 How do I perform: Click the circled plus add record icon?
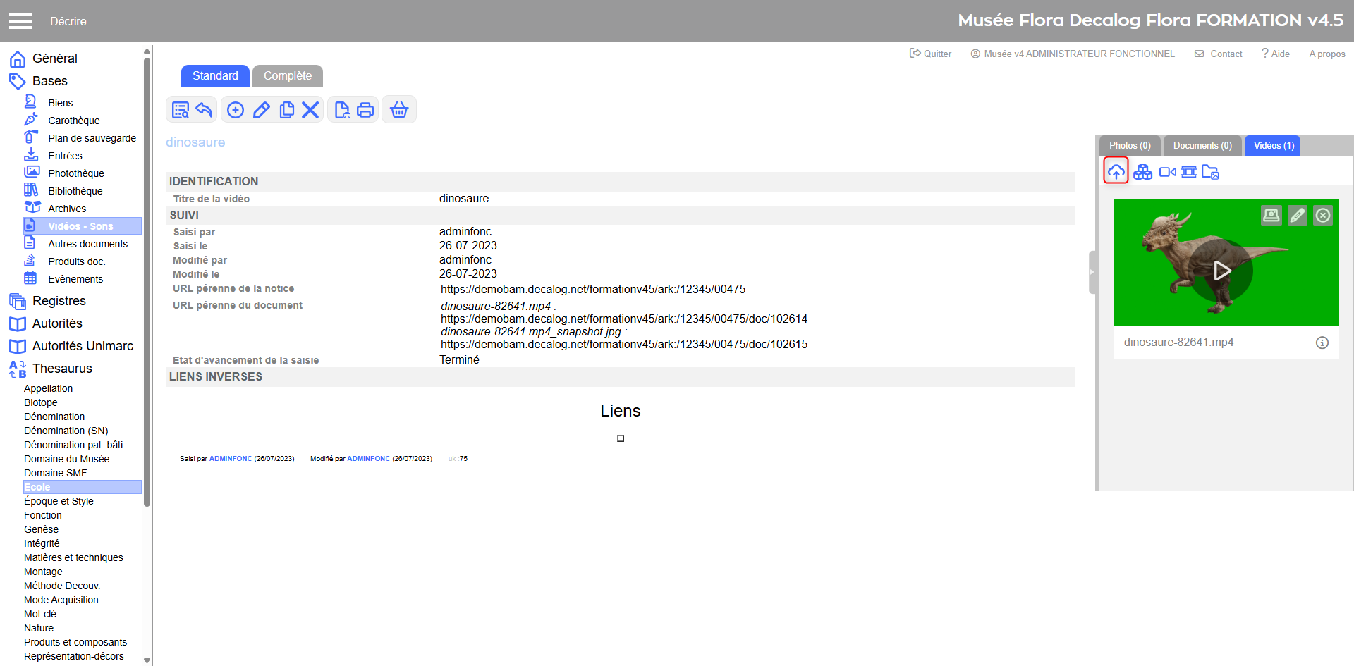(x=236, y=110)
